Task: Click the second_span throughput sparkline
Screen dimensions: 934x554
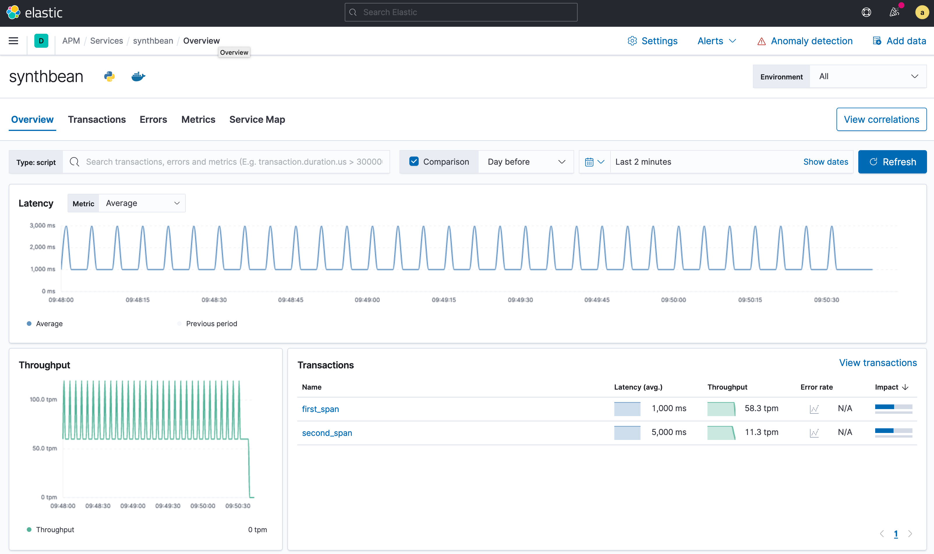Action: click(x=721, y=433)
